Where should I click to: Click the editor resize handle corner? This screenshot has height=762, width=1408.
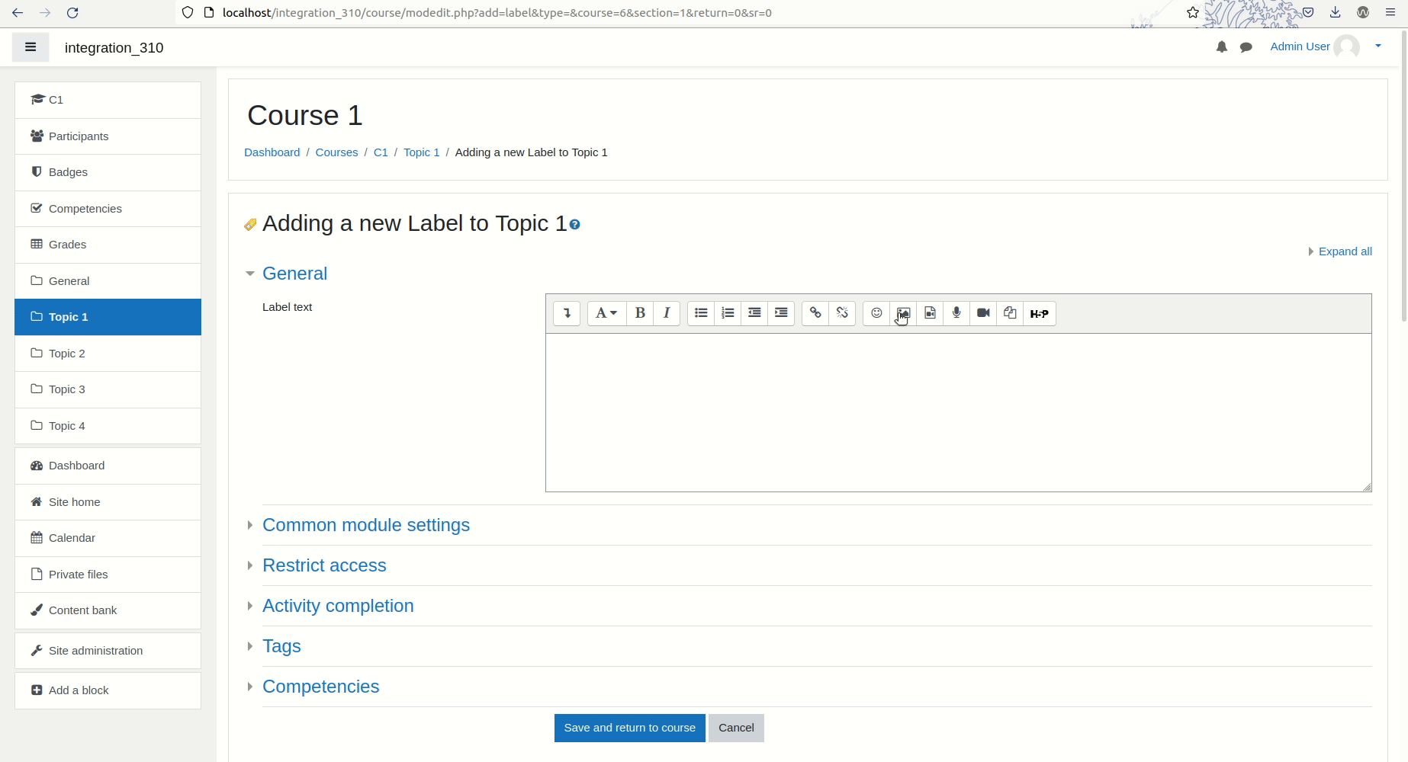(x=1367, y=487)
